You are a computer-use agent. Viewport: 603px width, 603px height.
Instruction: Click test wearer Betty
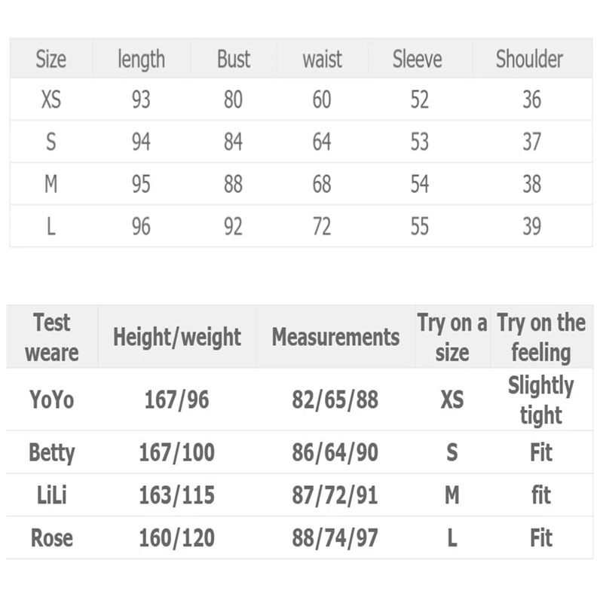tap(51, 453)
